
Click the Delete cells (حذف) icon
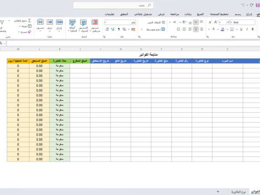tap(50, 23)
